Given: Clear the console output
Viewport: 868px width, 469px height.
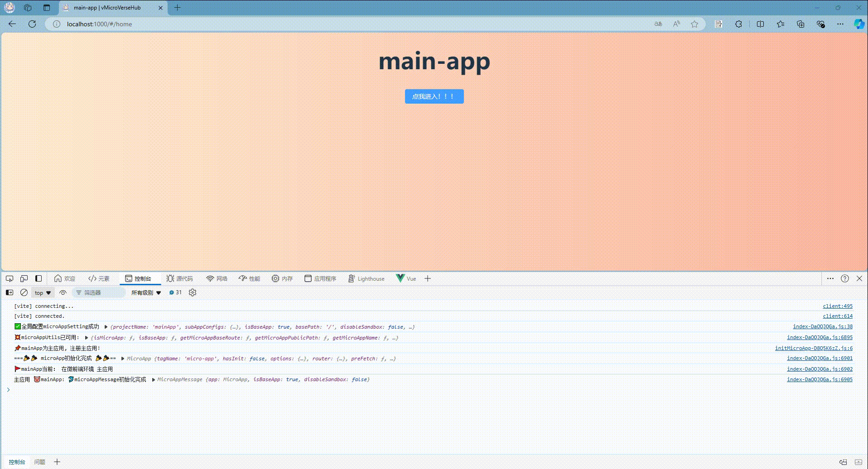Looking at the screenshot, I should coord(24,292).
